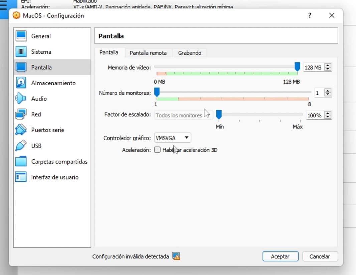Click the 128 MB video memory field
Screen dimensions: 356x275
coord(313,68)
